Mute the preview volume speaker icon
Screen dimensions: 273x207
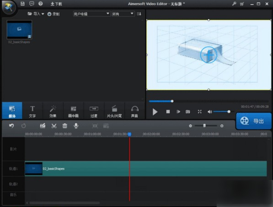pos(210,112)
